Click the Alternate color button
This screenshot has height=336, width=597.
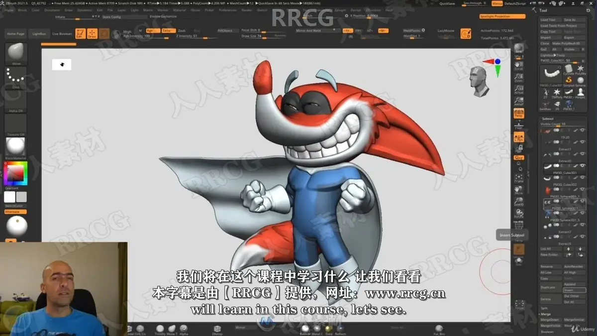[x=15, y=212]
